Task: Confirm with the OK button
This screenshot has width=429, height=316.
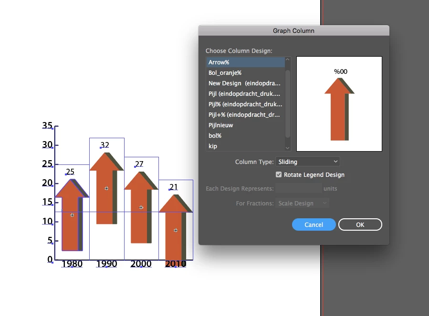Action: tap(360, 224)
